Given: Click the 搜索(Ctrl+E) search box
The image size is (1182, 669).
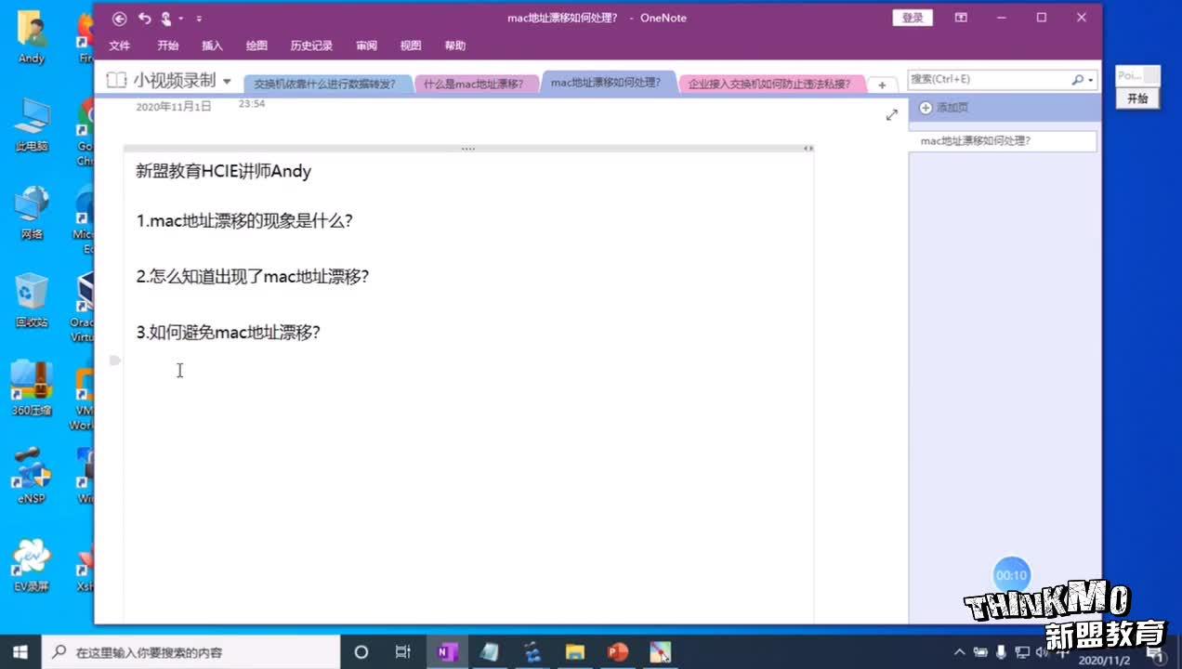Looking at the screenshot, I should pyautogui.click(x=989, y=80).
